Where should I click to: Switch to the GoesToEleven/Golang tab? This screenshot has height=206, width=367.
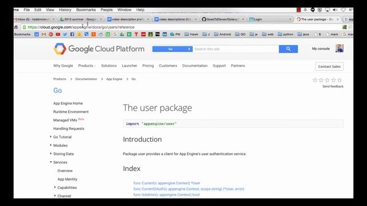coord(222,19)
